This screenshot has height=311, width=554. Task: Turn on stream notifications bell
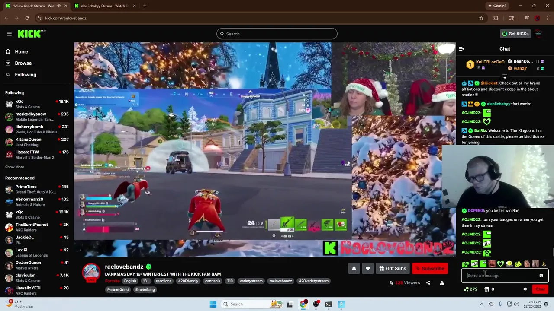[x=354, y=269]
